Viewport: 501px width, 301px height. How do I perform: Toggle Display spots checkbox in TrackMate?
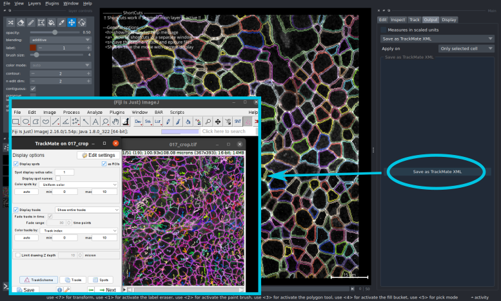coord(16,164)
